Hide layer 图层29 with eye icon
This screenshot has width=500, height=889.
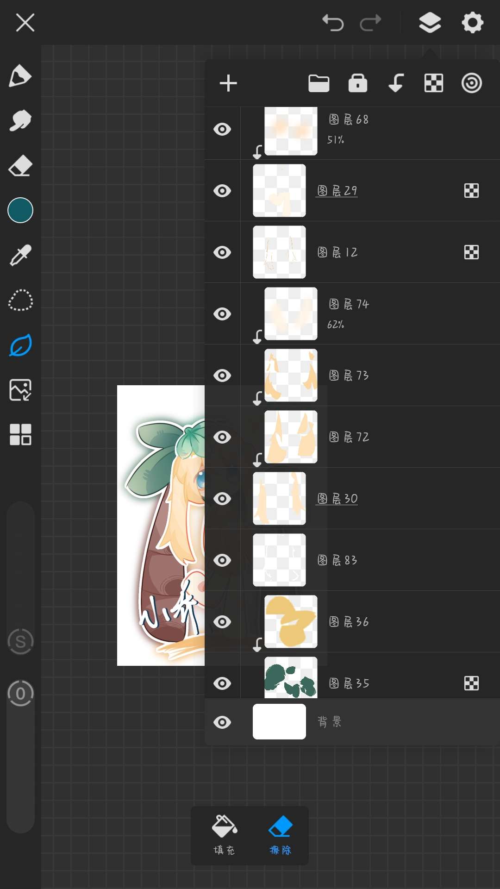222,191
